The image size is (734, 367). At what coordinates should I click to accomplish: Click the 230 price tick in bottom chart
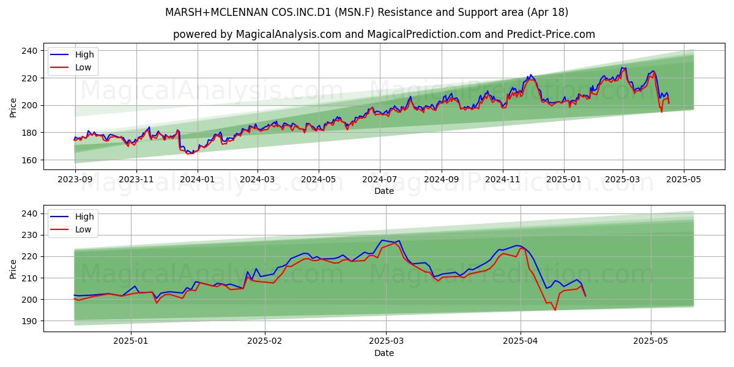point(31,235)
